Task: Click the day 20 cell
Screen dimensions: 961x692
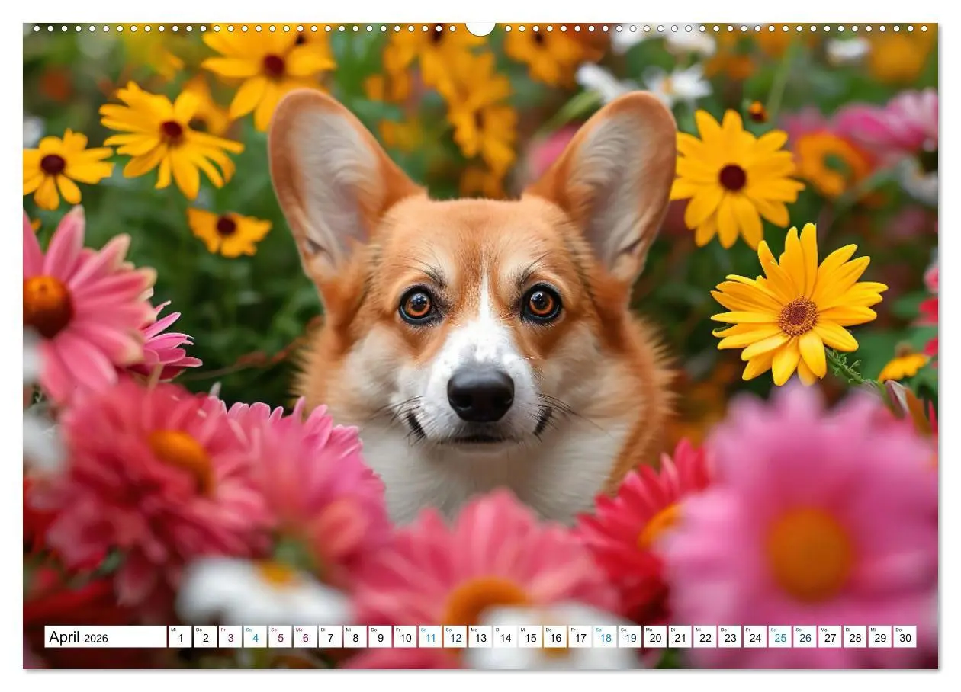Action: (x=655, y=637)
